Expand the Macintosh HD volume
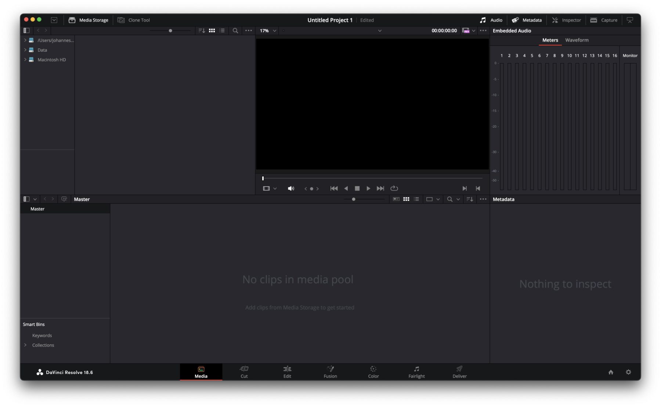 point(25,59)
